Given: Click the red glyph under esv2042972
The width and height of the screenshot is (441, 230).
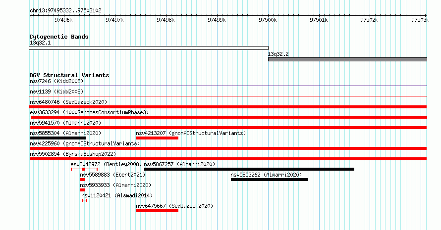Looking at the screenshot, I should point(84,169).
